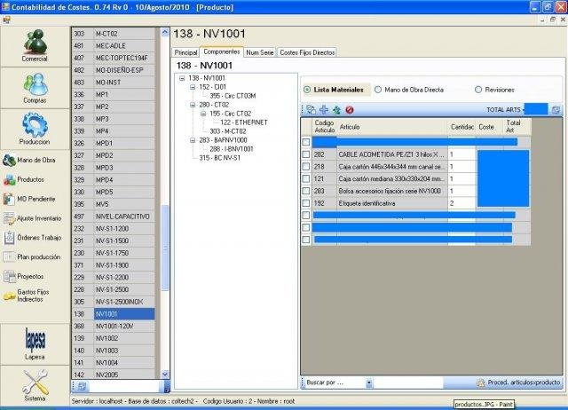568x410 pixels.
Task: Click the small app icon below title bar
Action: (6, 20)
